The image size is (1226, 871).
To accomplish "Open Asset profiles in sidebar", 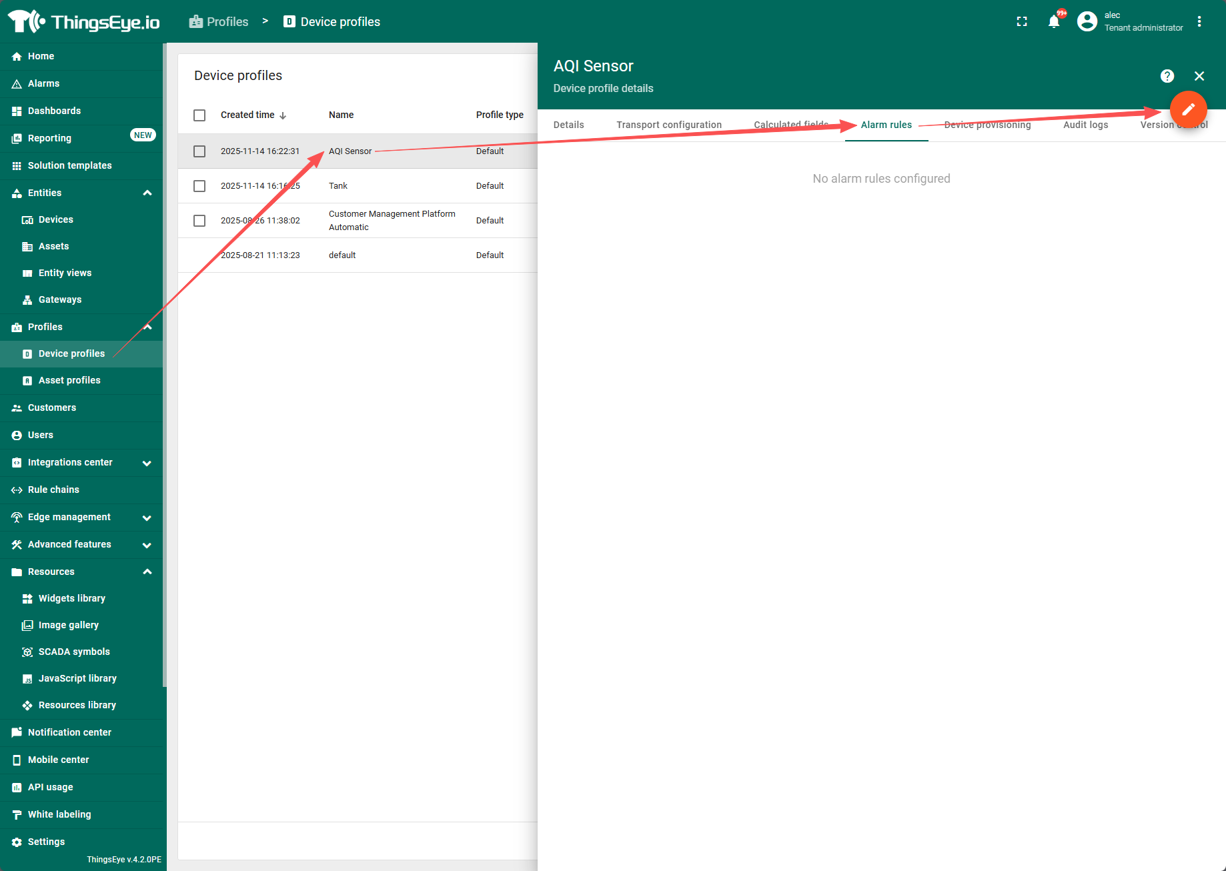I will (x=69, y=380).
